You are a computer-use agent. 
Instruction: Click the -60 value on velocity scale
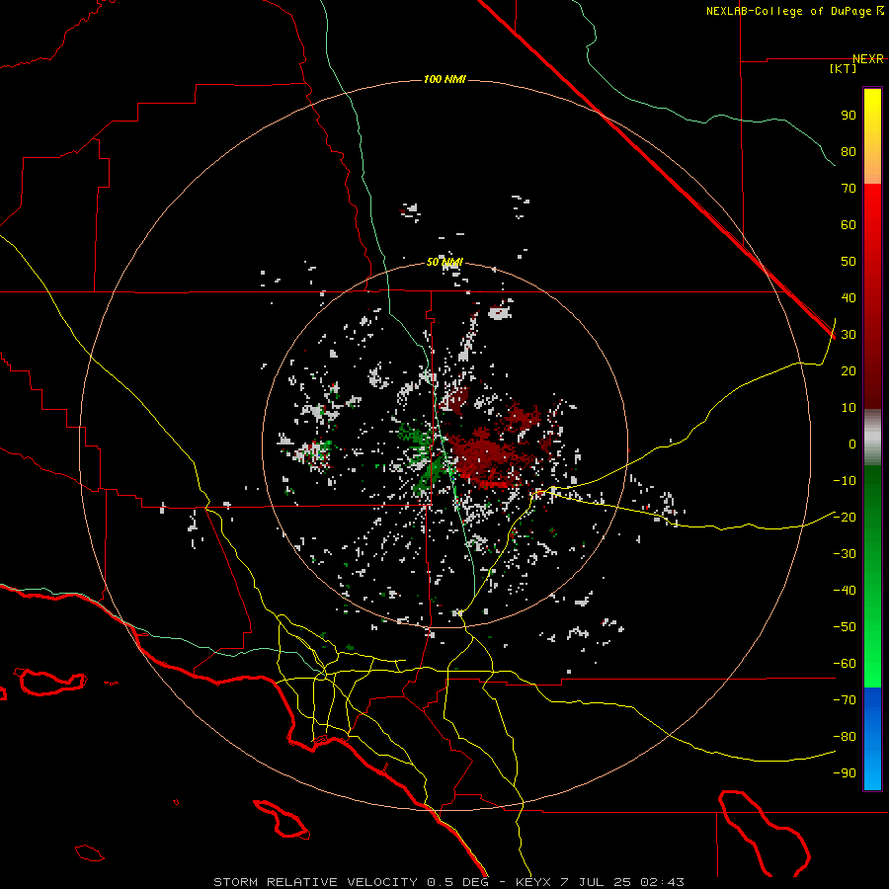[845, 664]
